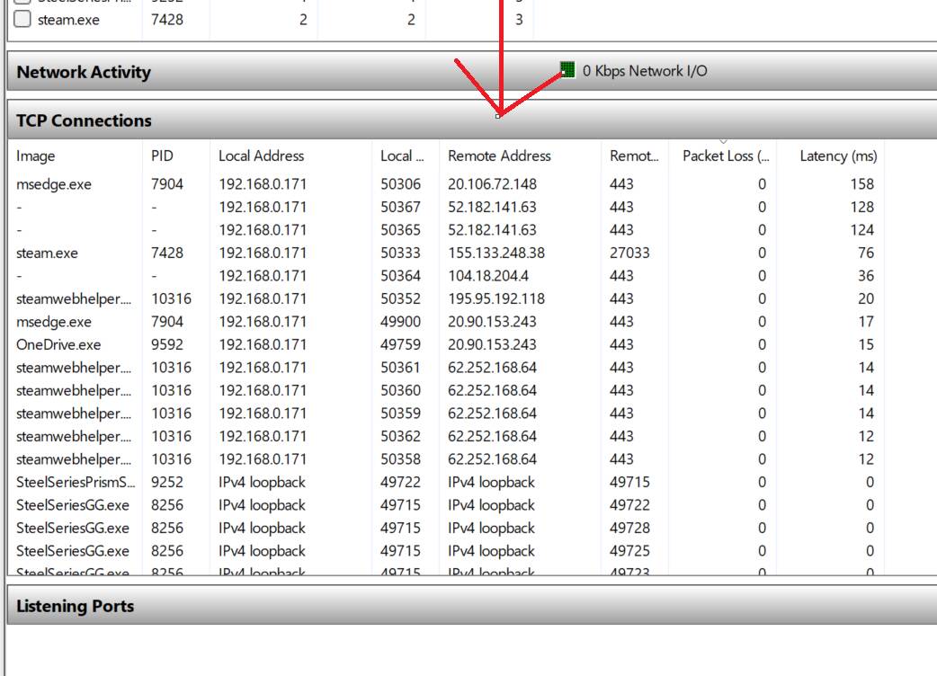The width and height of the screenshot is (937, 676).
Task: Sort by the Latency (ms) column header
Action: coord(837,156)
